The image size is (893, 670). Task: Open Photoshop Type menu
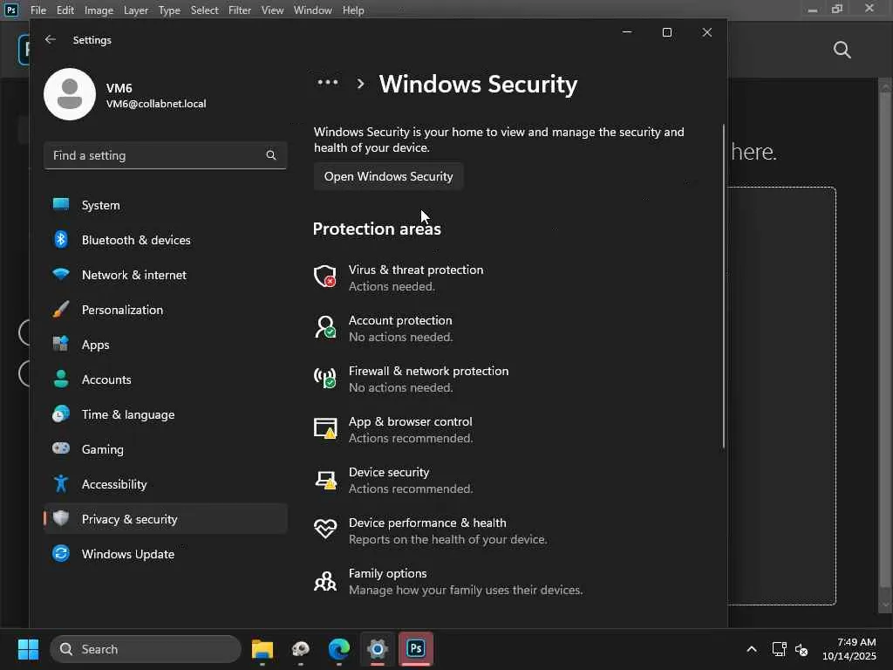tap(169, 10)
